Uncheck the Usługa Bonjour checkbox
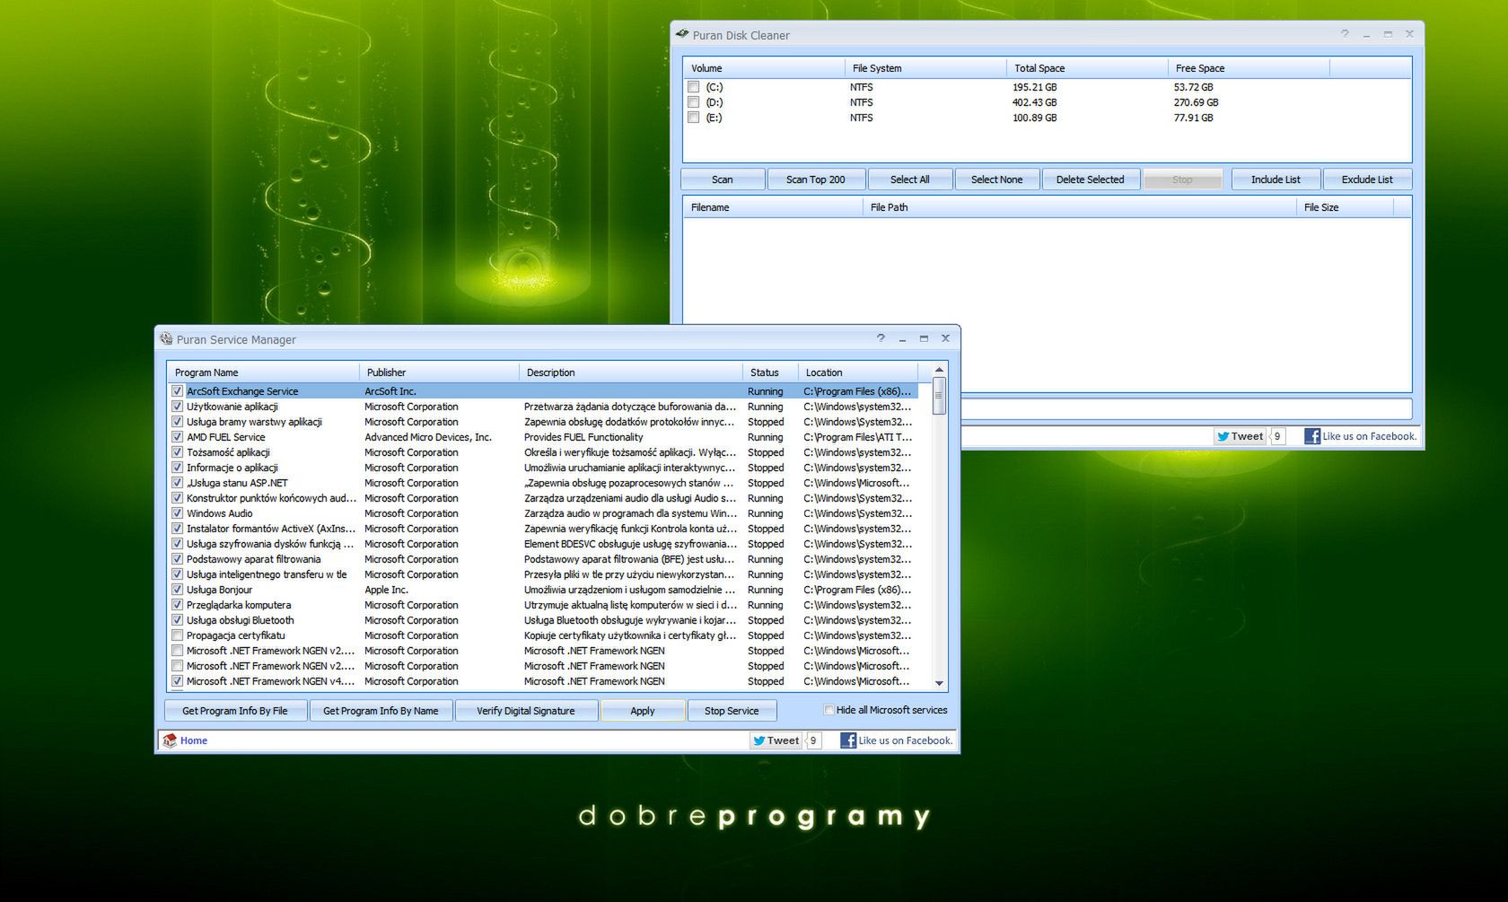Viewport: 1508px width, 902px height. pos(177,590)
